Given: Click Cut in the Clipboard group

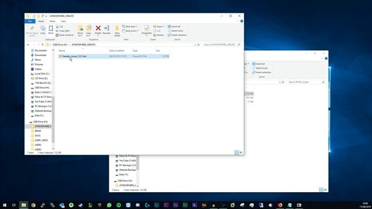Looking at the screenshot, I should (x=59, y=27).
